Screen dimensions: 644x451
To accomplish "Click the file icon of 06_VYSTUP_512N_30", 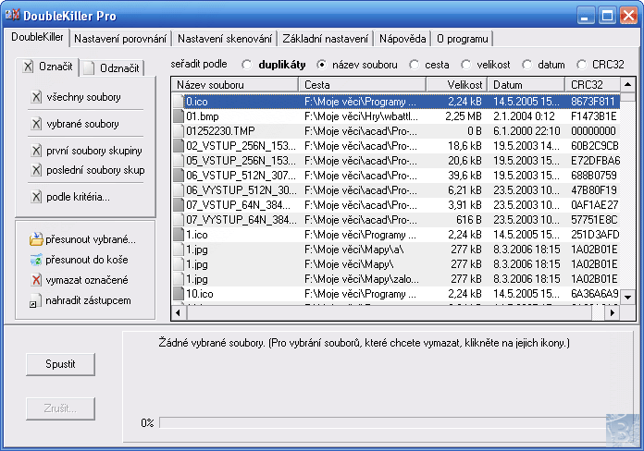I will 179,190.
